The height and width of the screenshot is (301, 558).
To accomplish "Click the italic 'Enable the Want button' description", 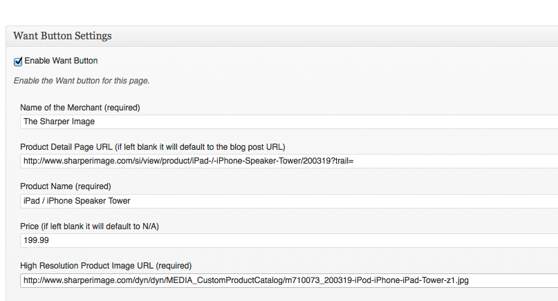I will [x=82, y=81].
